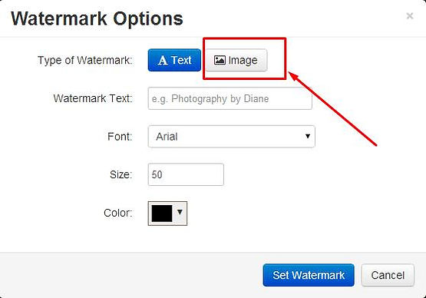The height and width of the screenshot is (298, 426).
Task: Focus the Watermark Text input field
Action: tap(230, 98)
